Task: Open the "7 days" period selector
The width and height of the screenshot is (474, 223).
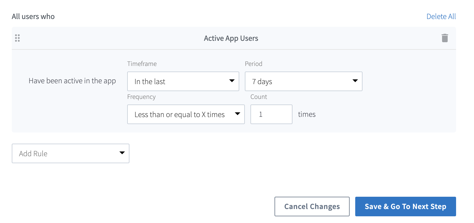Action: point(300,81)
